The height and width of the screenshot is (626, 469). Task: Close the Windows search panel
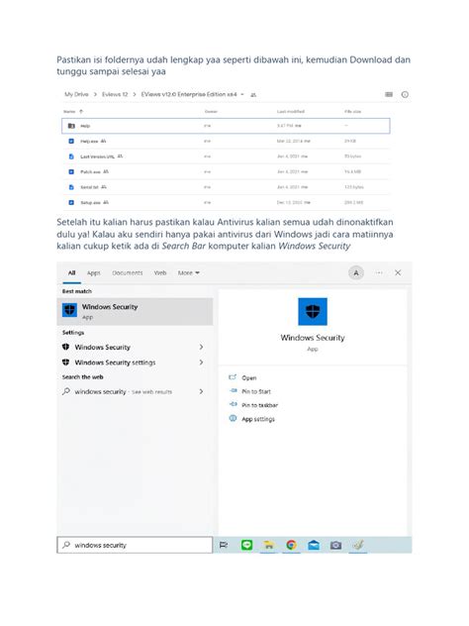click(x=398, y=272)
